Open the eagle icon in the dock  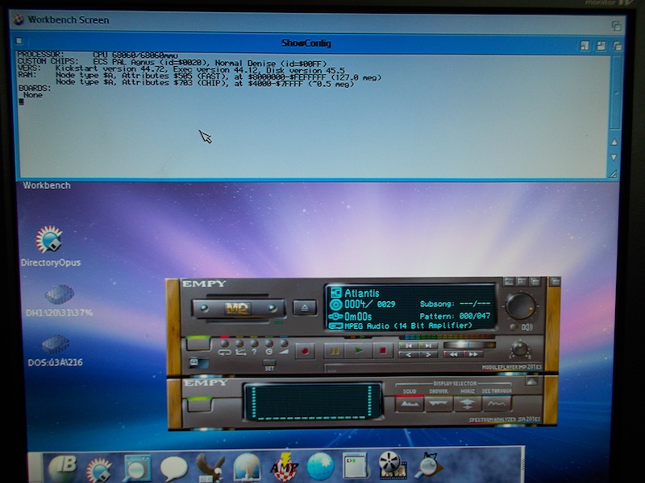(x=210, y=467)
